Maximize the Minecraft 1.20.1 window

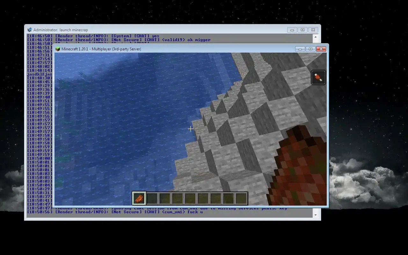click(310, 49)
